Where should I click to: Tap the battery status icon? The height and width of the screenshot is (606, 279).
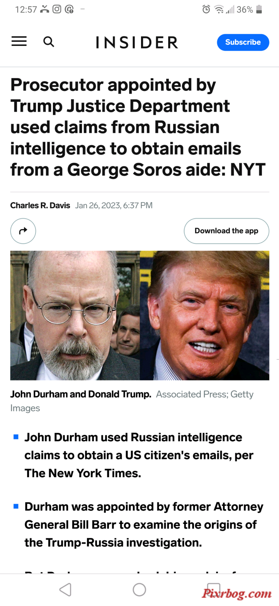coord(259,9)
